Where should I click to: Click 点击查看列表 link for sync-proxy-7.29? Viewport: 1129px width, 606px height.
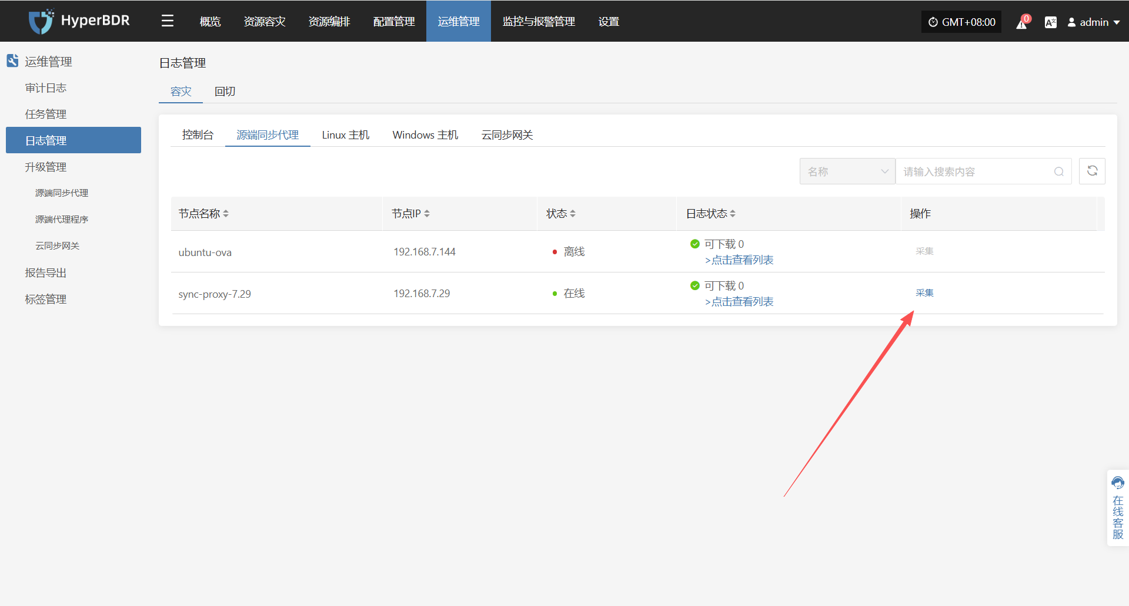click(x=739, y=302)
